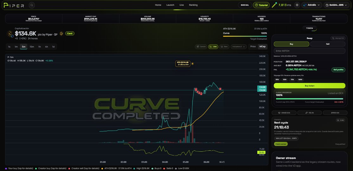
Task: Choose the 100% amount preset
Action: click(x=300, y=80)
